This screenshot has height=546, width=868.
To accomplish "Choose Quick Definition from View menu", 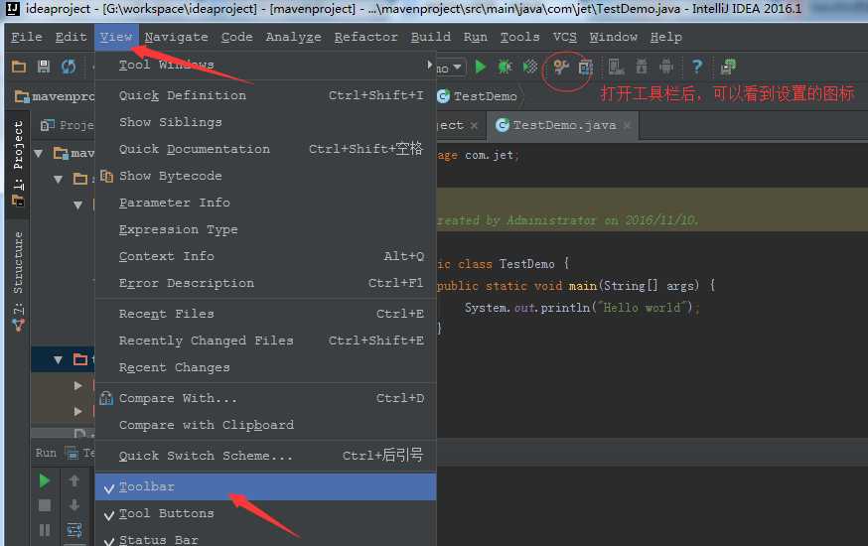I will (x=266, y=95).
